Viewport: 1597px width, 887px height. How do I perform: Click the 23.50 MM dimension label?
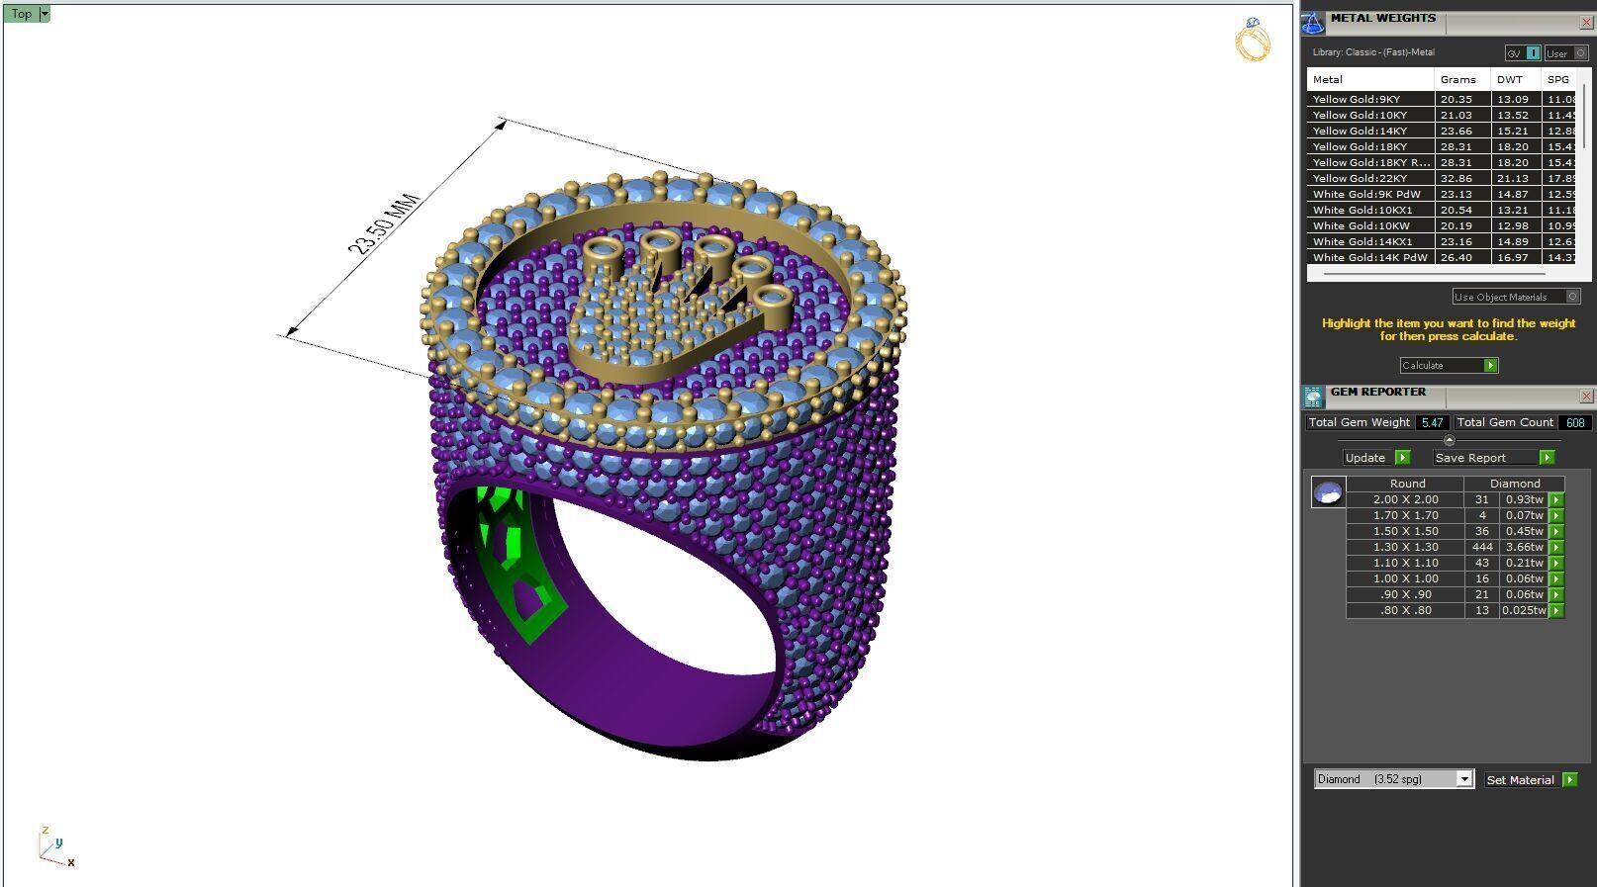[x=384, y=223]
